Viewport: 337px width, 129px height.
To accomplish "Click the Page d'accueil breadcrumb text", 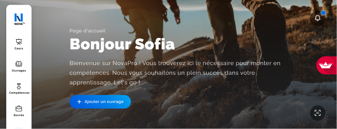I will coord(87,31).
